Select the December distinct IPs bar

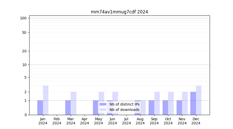(193, 103)
